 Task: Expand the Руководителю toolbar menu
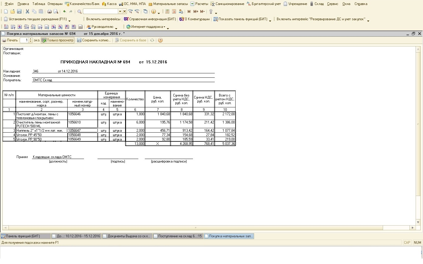click(x=100, y=27)
